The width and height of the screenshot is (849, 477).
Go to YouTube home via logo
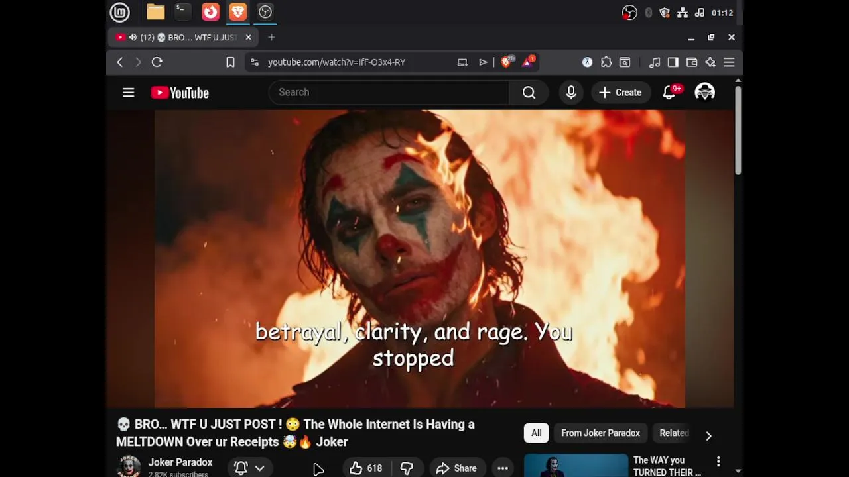pos(180,93)
